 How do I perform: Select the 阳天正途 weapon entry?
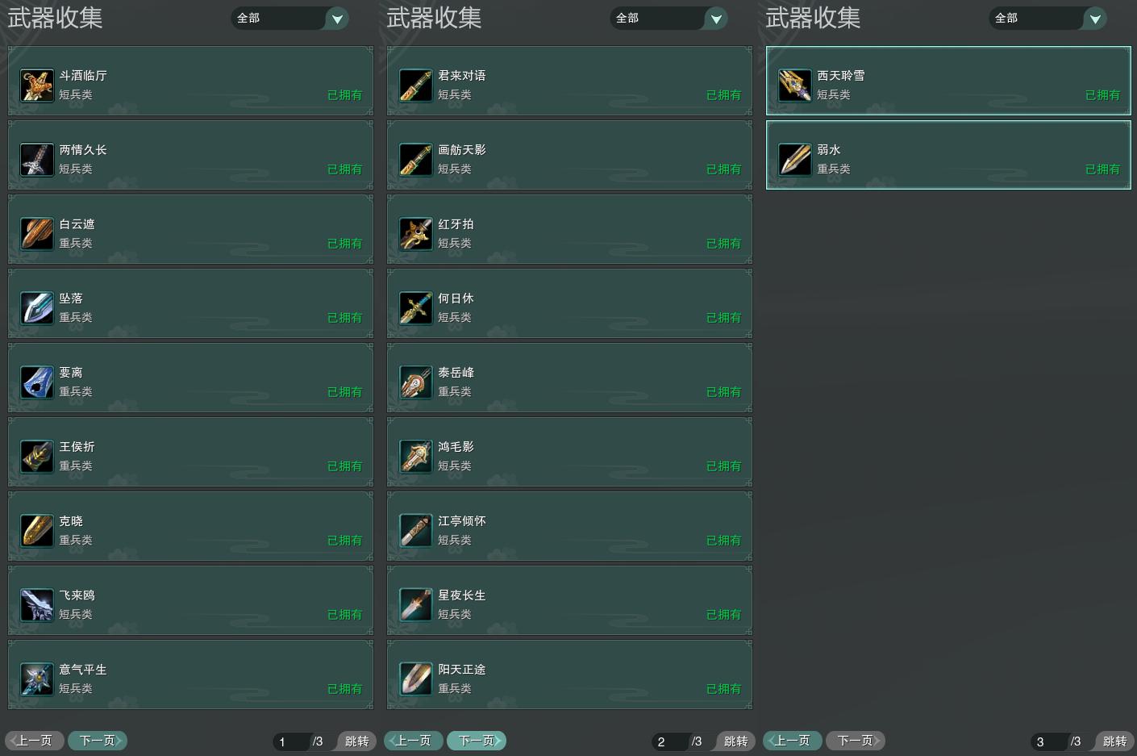coord(569,675)
